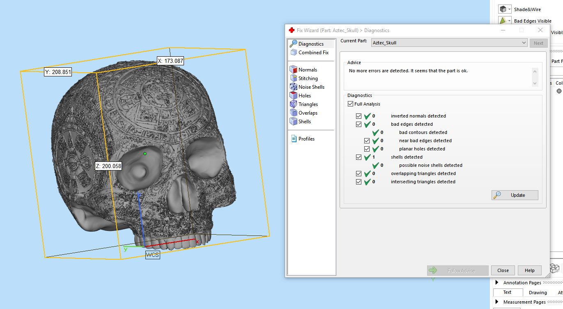Uncheck the Full Analysis checkbox
Image resolution: width=563 pixels, height=309 pixels.
point(350,104)
